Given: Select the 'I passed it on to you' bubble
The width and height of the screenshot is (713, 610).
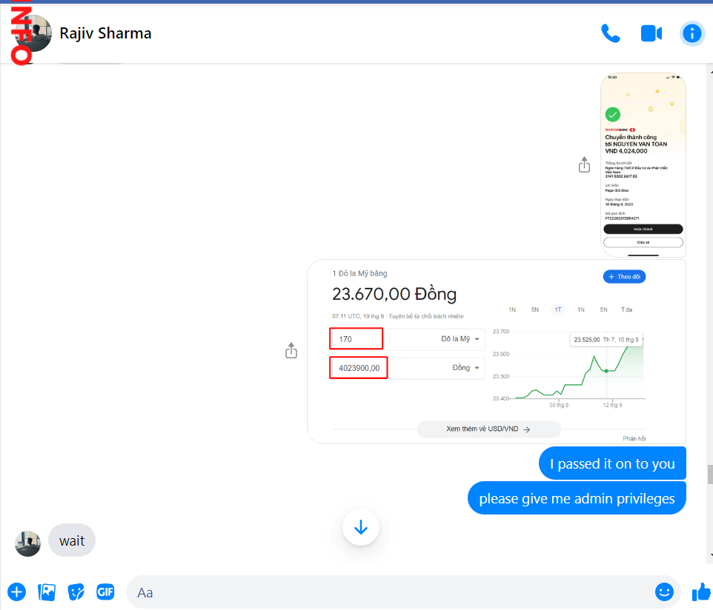Looking at the screenshot, I should coord(611,464).
